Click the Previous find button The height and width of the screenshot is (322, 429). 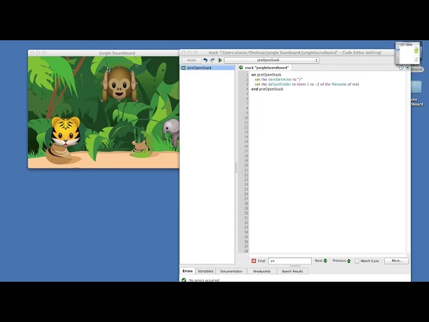click(342, 261)
